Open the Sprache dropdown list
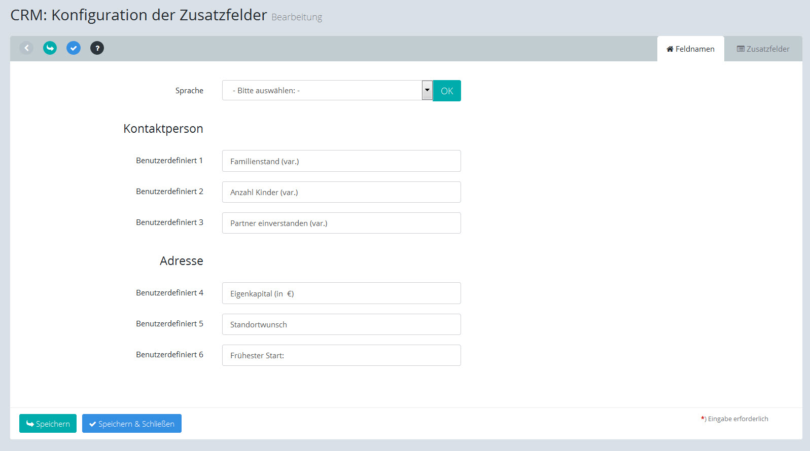Viewport: 810px width, 451px height. 322,91
